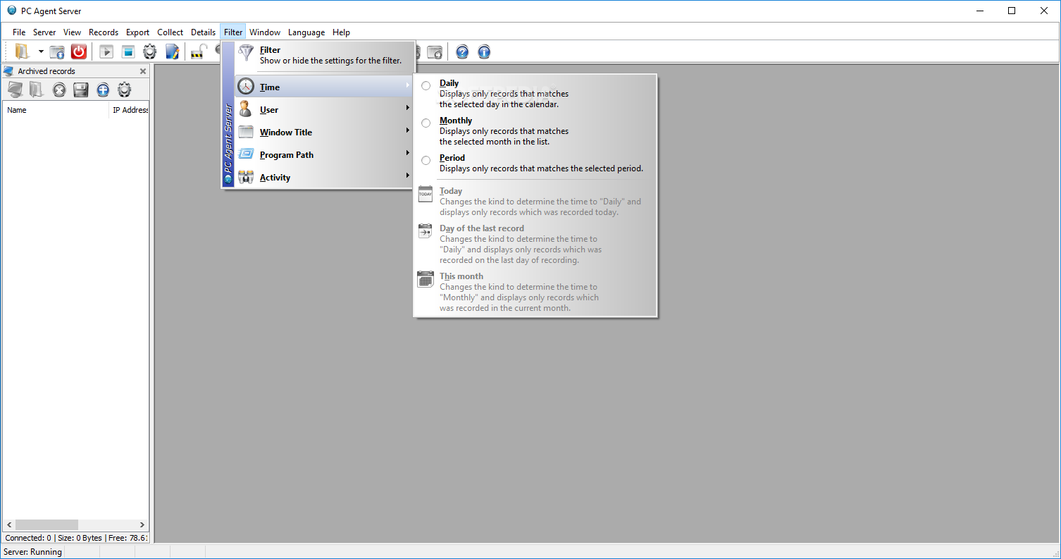Click the padlock unlock toolbar icon
Image resolution: width=1061 pixels, height=559 pixels.
pyautogui.click(x=199, y=51)
